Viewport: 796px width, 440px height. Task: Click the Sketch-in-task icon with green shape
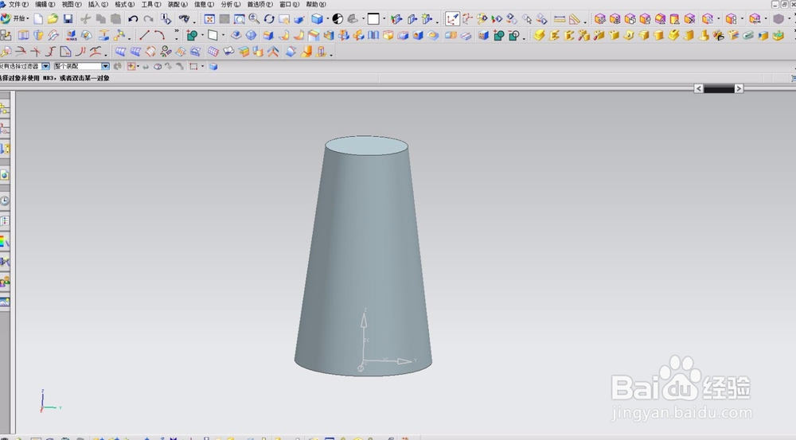point(192,36)
